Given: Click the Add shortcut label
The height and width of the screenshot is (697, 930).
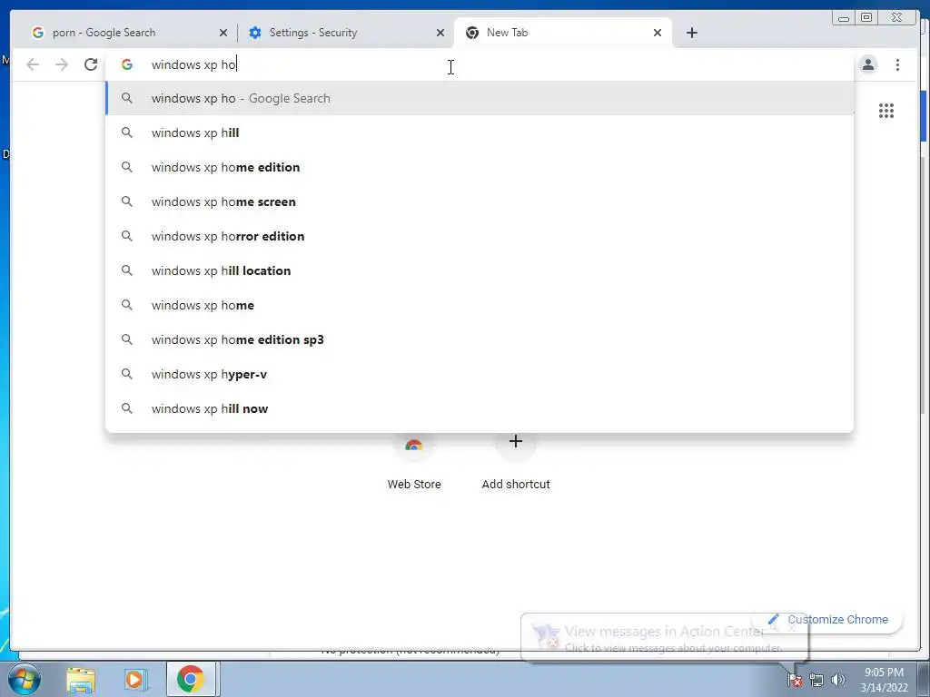Looking at the screenshot, I should coord(516,485).
